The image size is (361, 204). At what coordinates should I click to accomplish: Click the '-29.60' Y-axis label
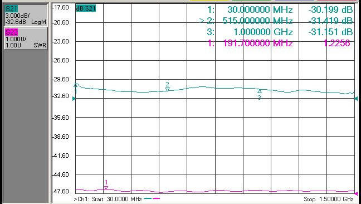click(x=61, y=79)
